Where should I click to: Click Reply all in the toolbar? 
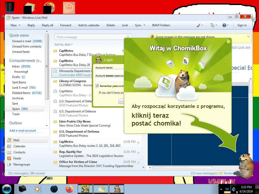point(47,25)
